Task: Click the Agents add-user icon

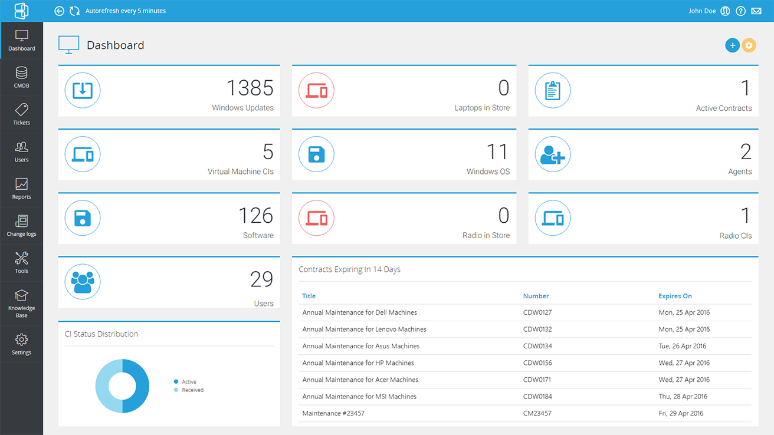Action: [552, 154]
